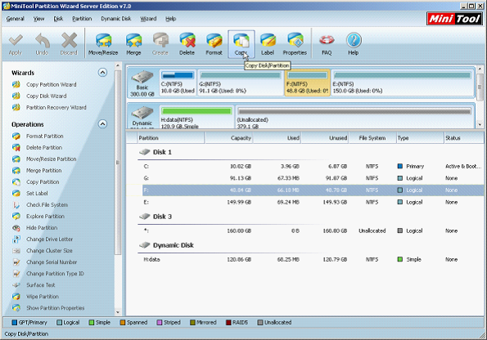Click the Discard toolbar icon
This screenshot has height=340, width=487.
69,44
